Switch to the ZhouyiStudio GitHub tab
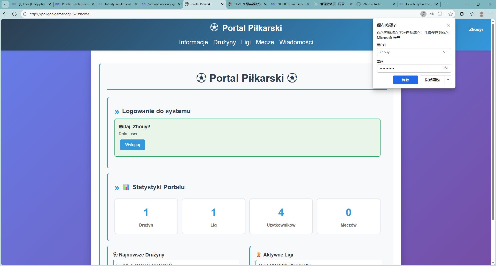Screen dimensions: 496x266 375,4
